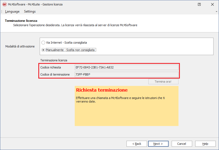The width and height of the screenshot is (219, 150).
Task: Go back with the Back button
Action: coord(137,144)
